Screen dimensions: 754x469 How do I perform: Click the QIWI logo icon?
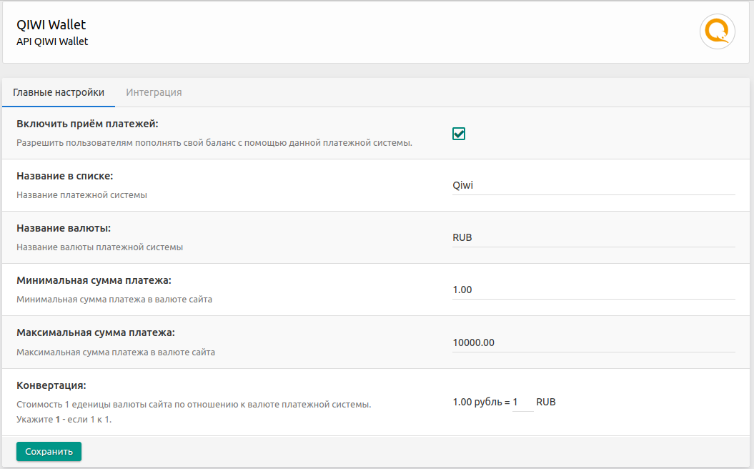click(718, 32)
